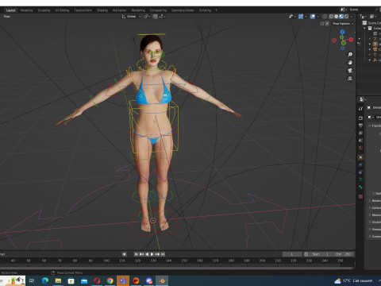Click the red X axis gizmo ball
Viewport: 381px width, 286px height.
[x=351, y=40]
